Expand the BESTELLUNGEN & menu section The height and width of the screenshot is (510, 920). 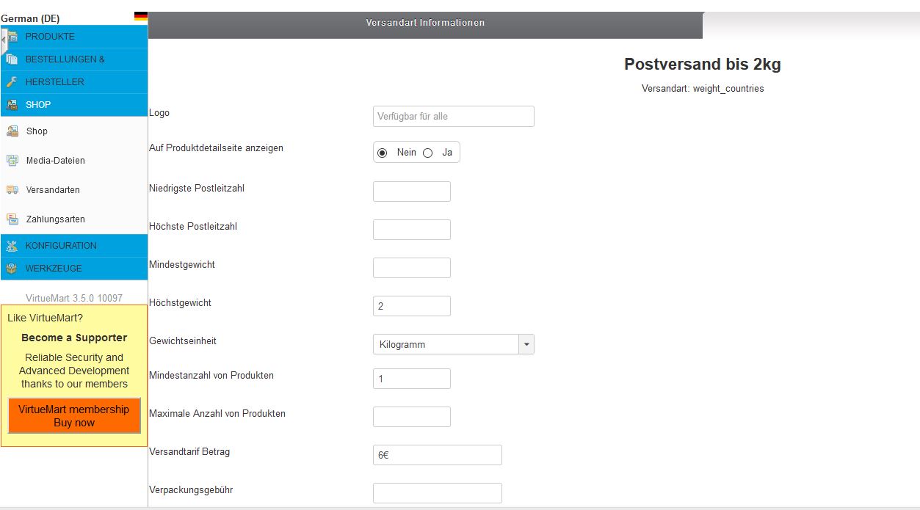pos(65,59)
